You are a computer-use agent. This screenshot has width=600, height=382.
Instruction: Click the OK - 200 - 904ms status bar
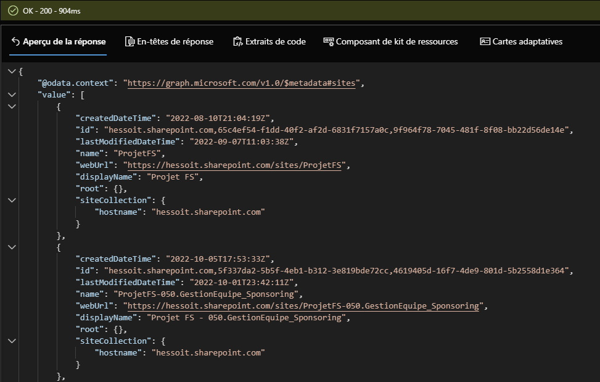pos(300,10)
